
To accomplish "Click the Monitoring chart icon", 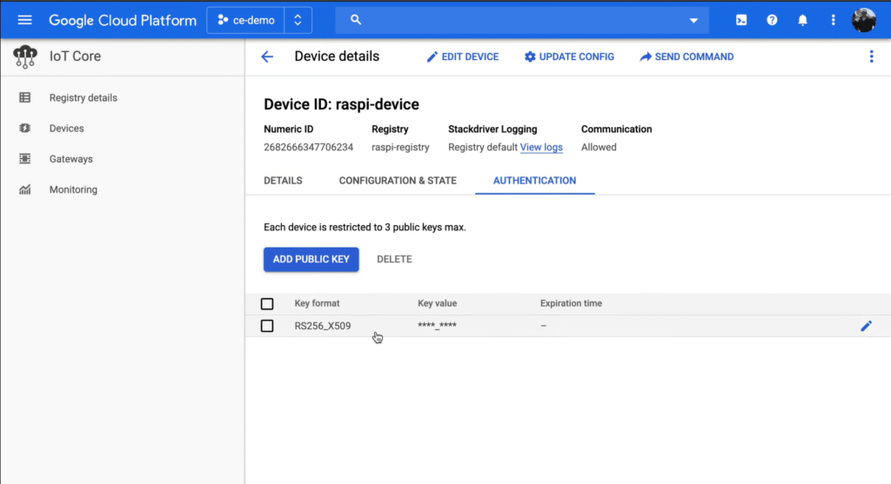I will pos(25,189).
